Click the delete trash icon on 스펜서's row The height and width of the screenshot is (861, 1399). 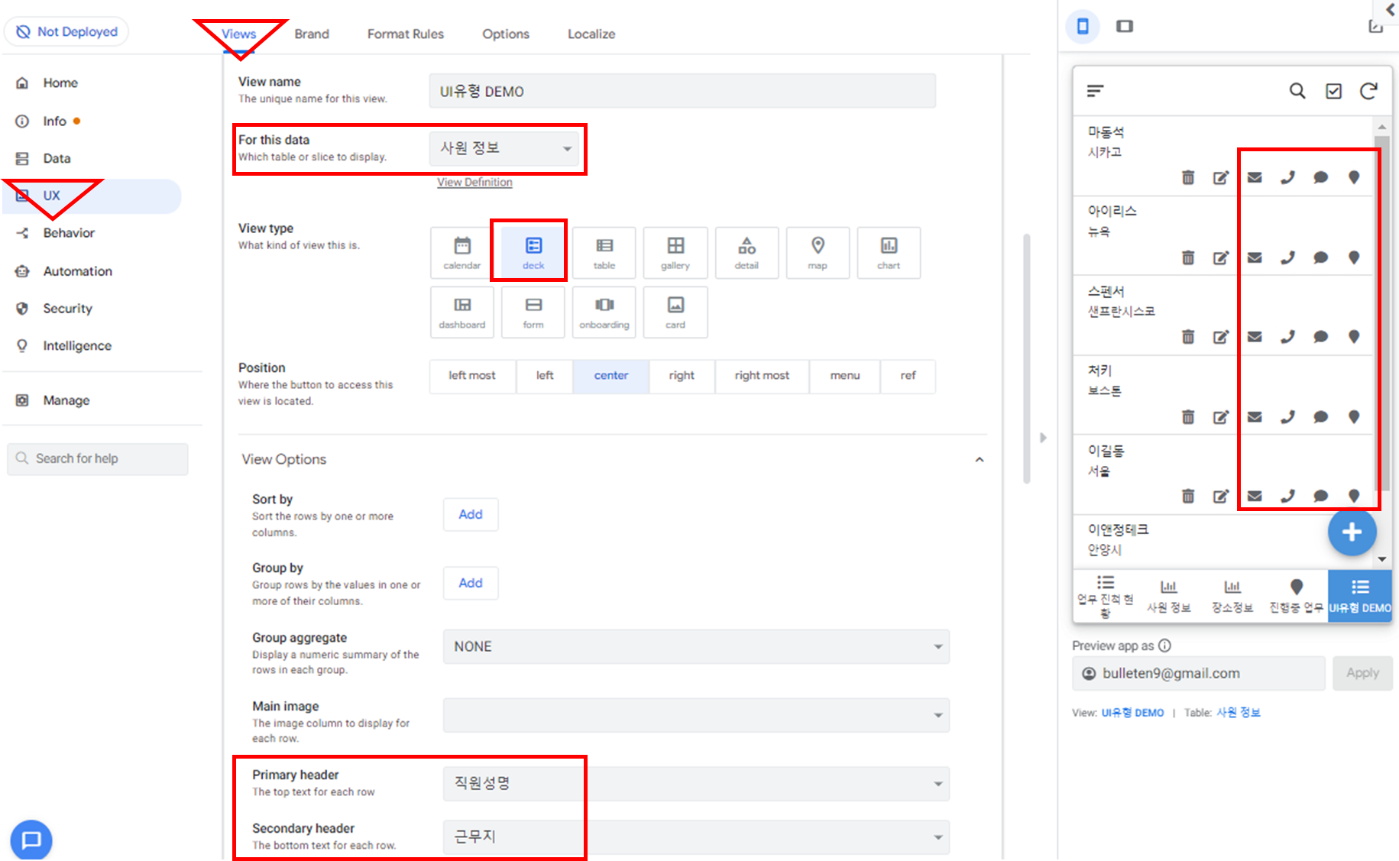point(1188,336)
